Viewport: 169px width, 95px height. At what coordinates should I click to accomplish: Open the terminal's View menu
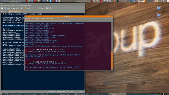click(33, 18)
